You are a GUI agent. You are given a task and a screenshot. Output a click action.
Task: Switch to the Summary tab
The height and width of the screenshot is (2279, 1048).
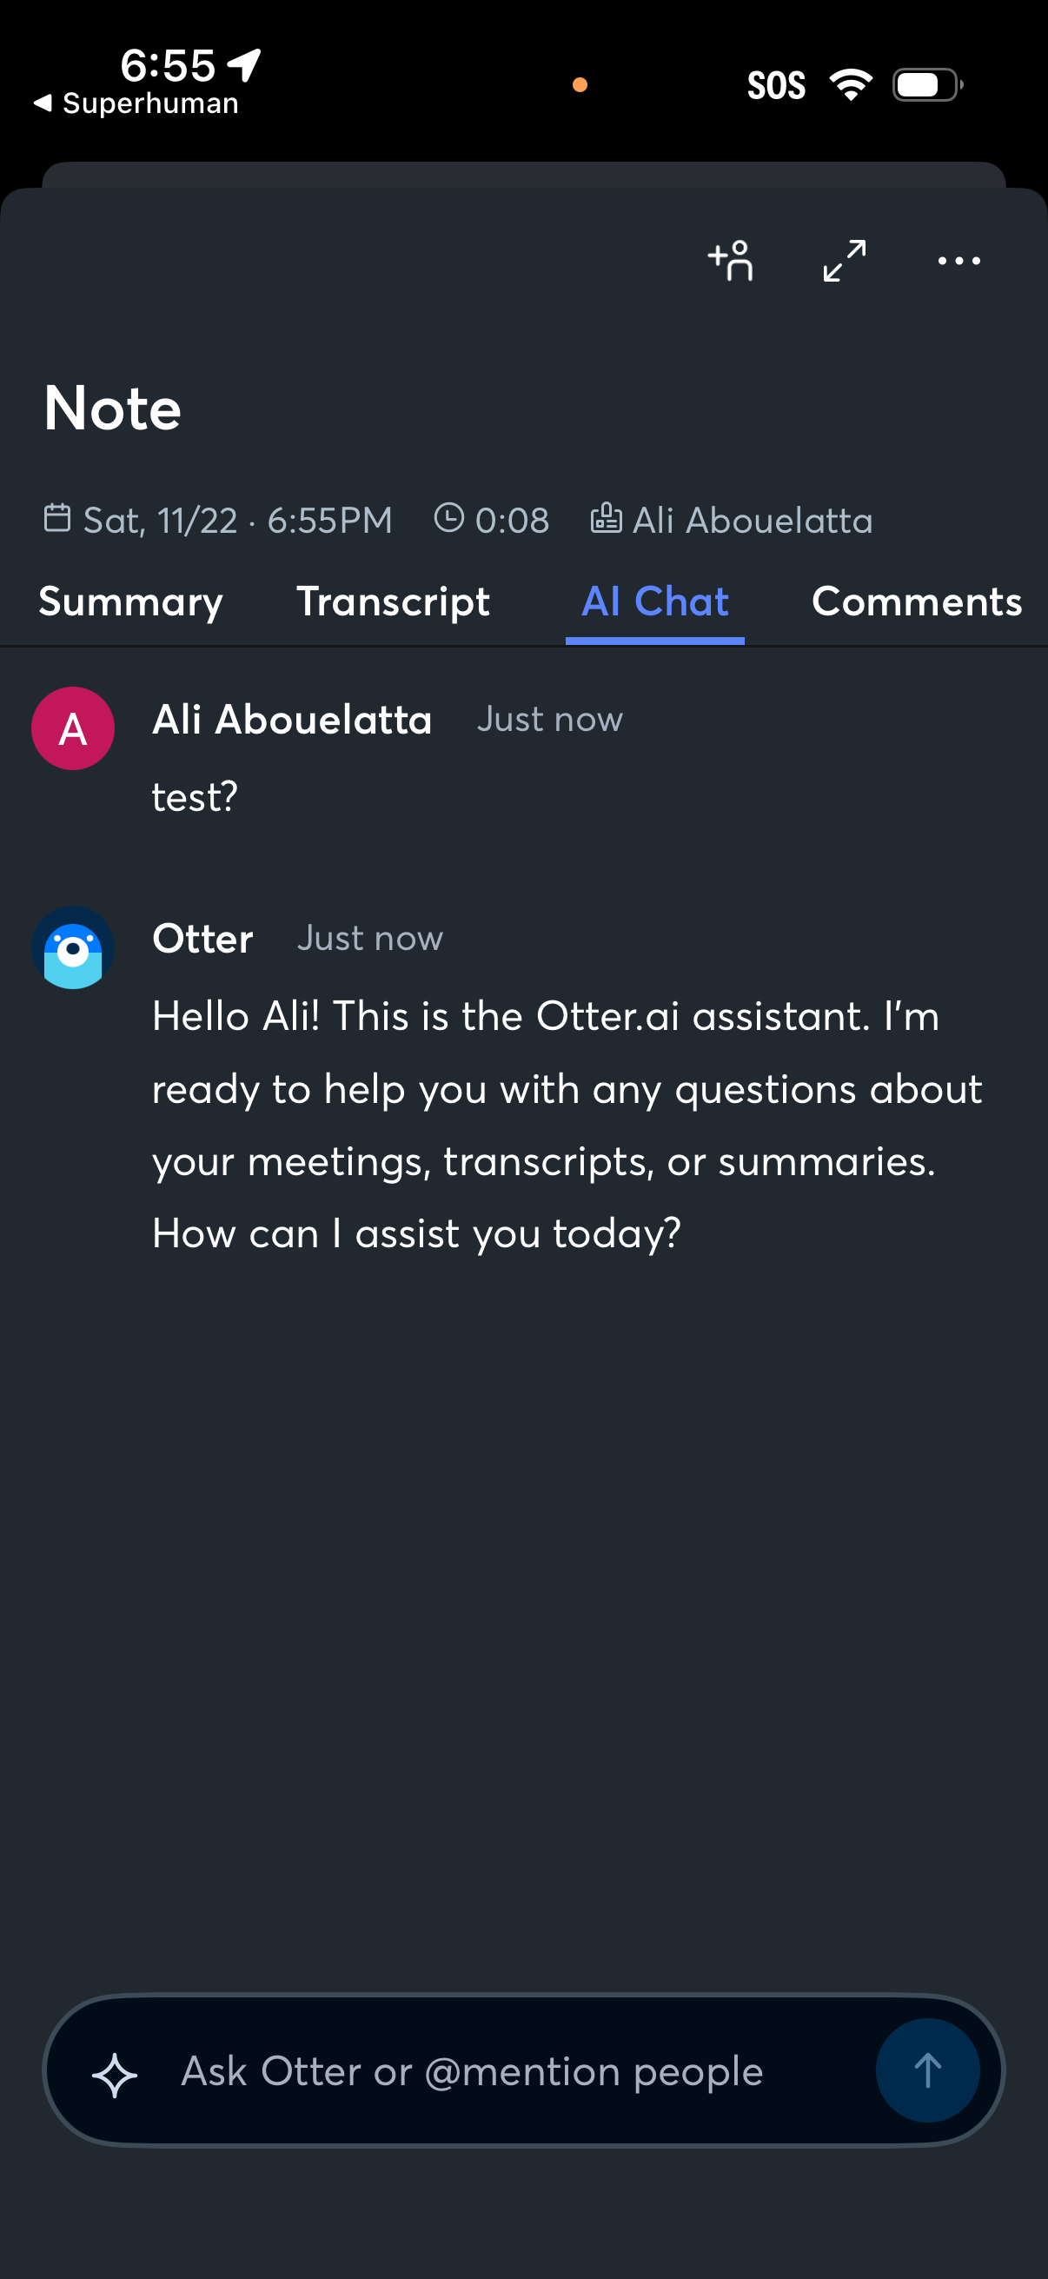coord(131,602)
